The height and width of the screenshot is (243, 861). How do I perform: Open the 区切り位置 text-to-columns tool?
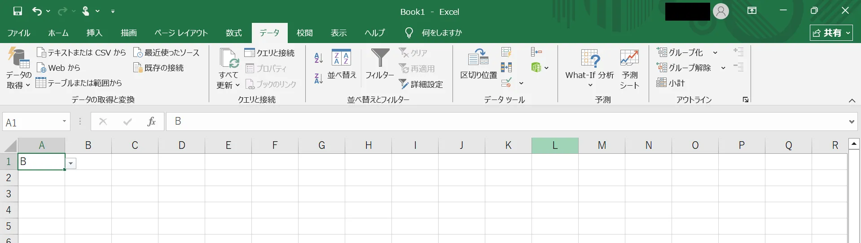[478, 64]
